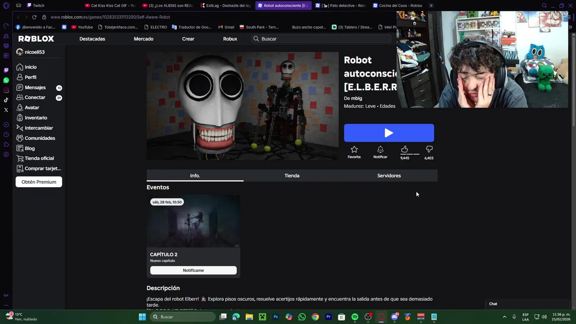Click the Buscar search input field

point(321,39)
